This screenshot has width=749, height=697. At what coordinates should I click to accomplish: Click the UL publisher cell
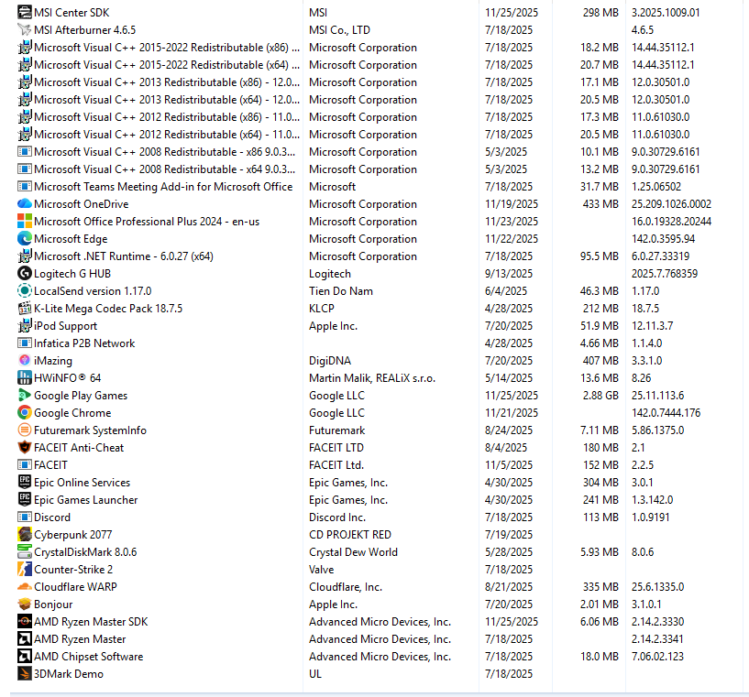315,673
